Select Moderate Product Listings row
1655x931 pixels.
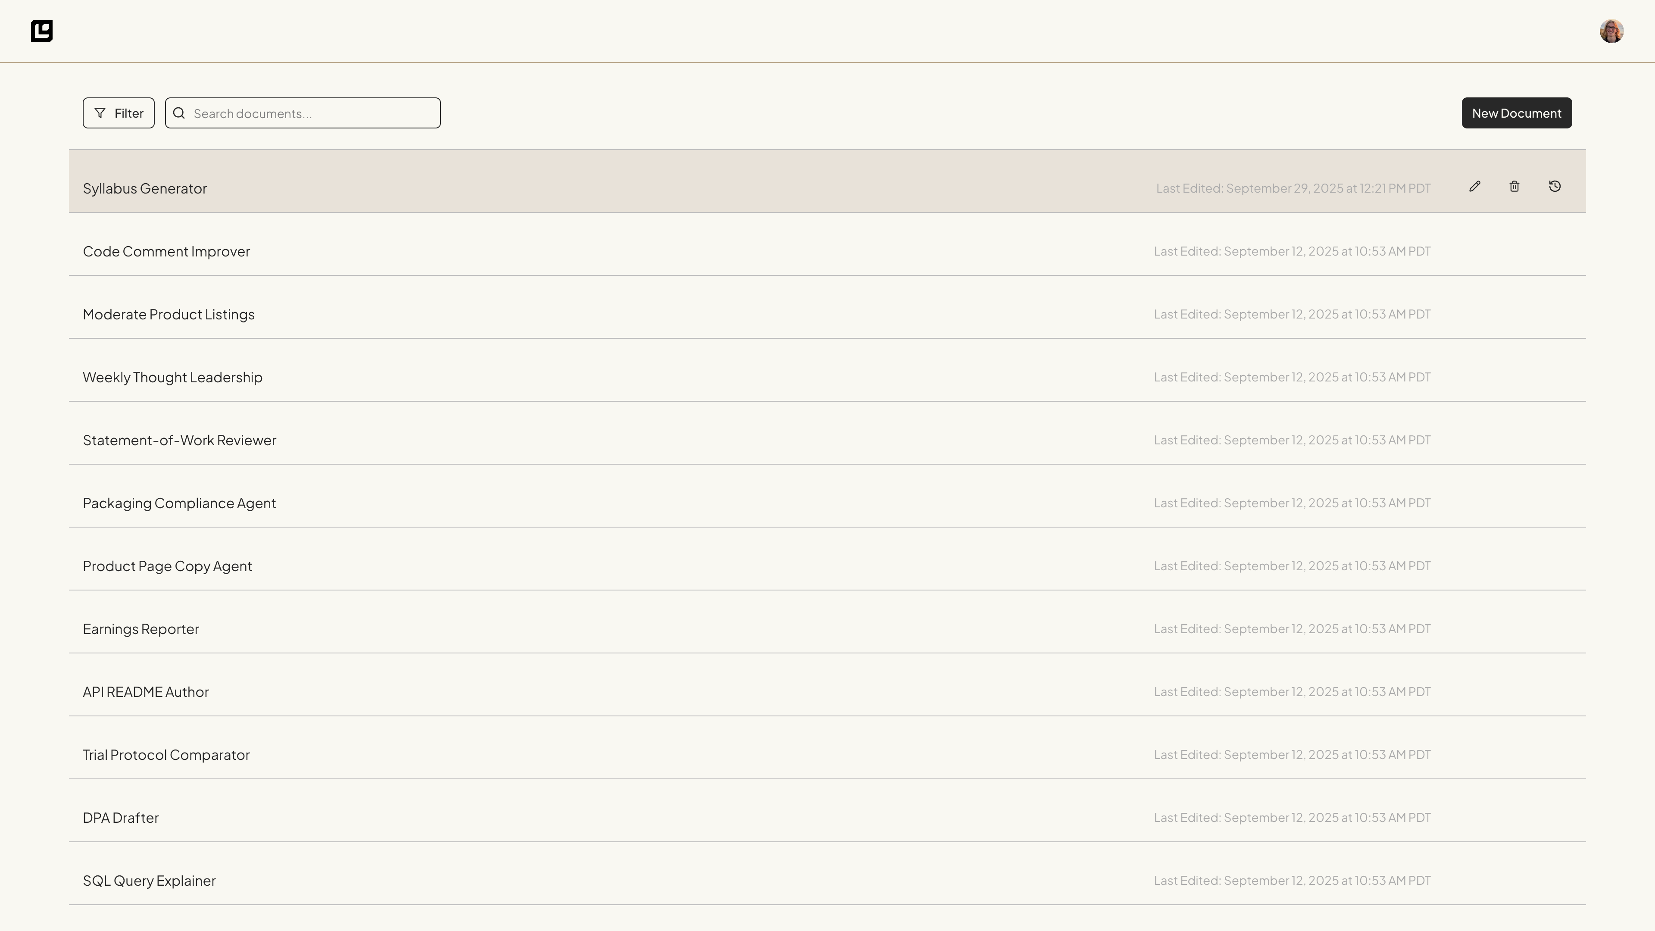pos(169,314)
